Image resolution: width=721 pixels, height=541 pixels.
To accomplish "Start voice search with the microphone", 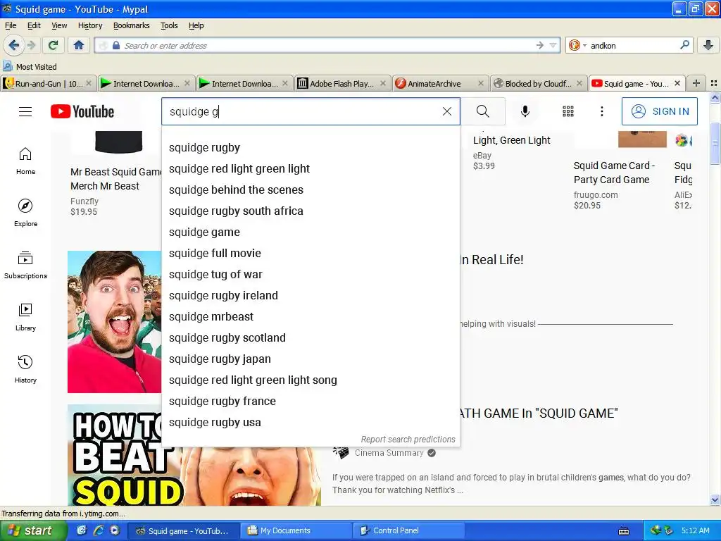I will [525, 111].
